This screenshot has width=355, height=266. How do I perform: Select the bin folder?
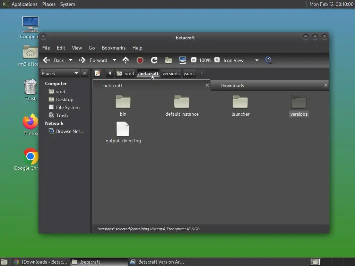123,106
